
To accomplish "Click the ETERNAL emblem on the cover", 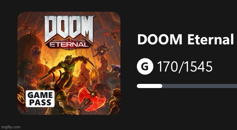I will (69, 45).
